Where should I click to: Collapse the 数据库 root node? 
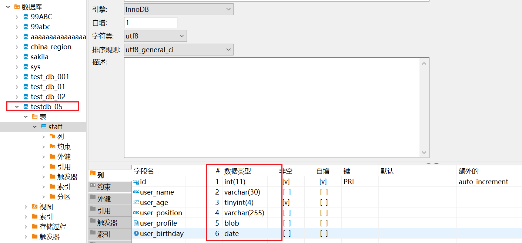[x=8, y=7]
